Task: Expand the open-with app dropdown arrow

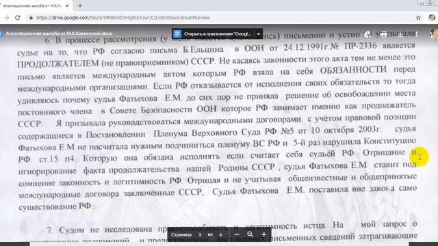Action: pyautogui.click(x=259, y=34)
